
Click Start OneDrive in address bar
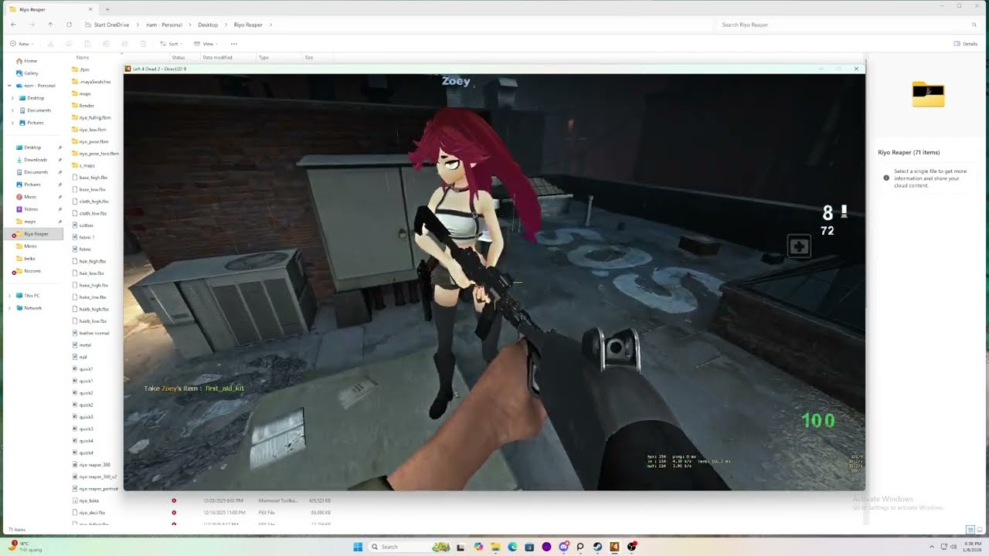coord(113,25)
